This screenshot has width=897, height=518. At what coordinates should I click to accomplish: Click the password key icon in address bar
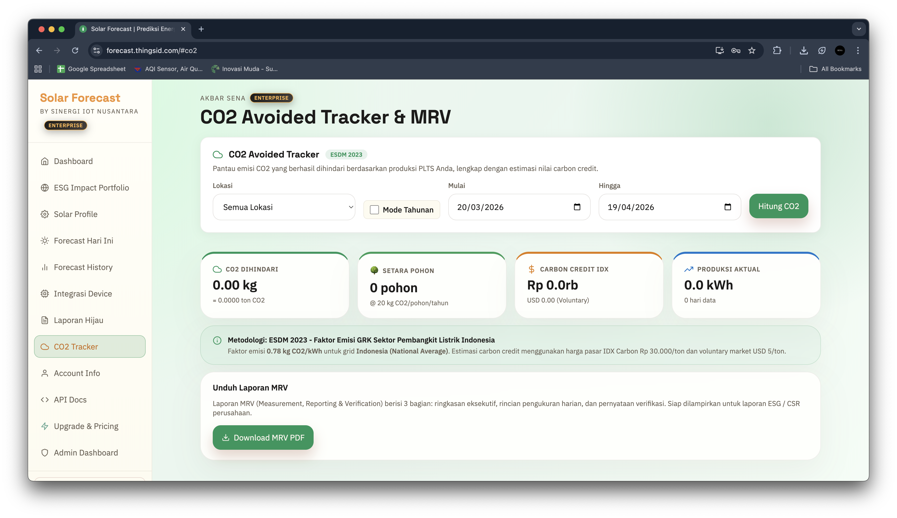click(x=735, y=50)
